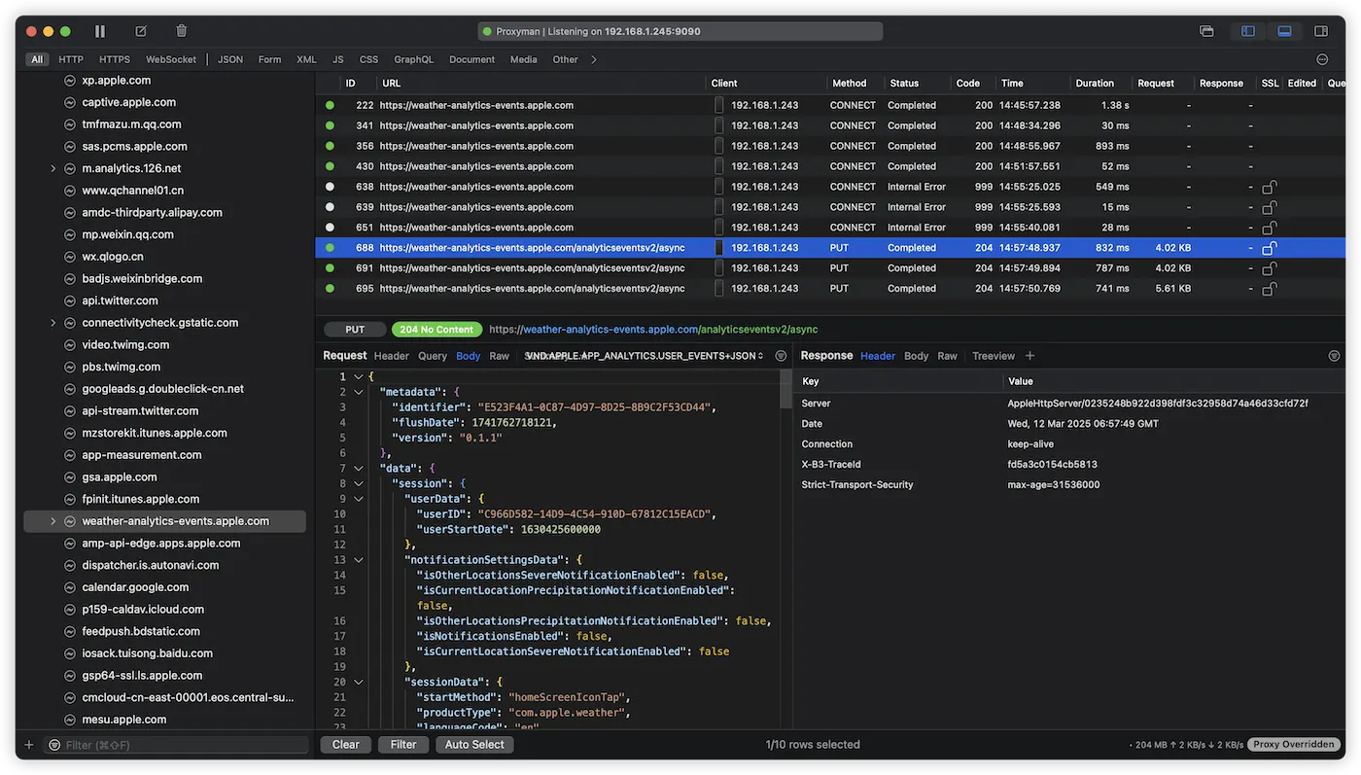Click the response pane options circle icon

1334,356
